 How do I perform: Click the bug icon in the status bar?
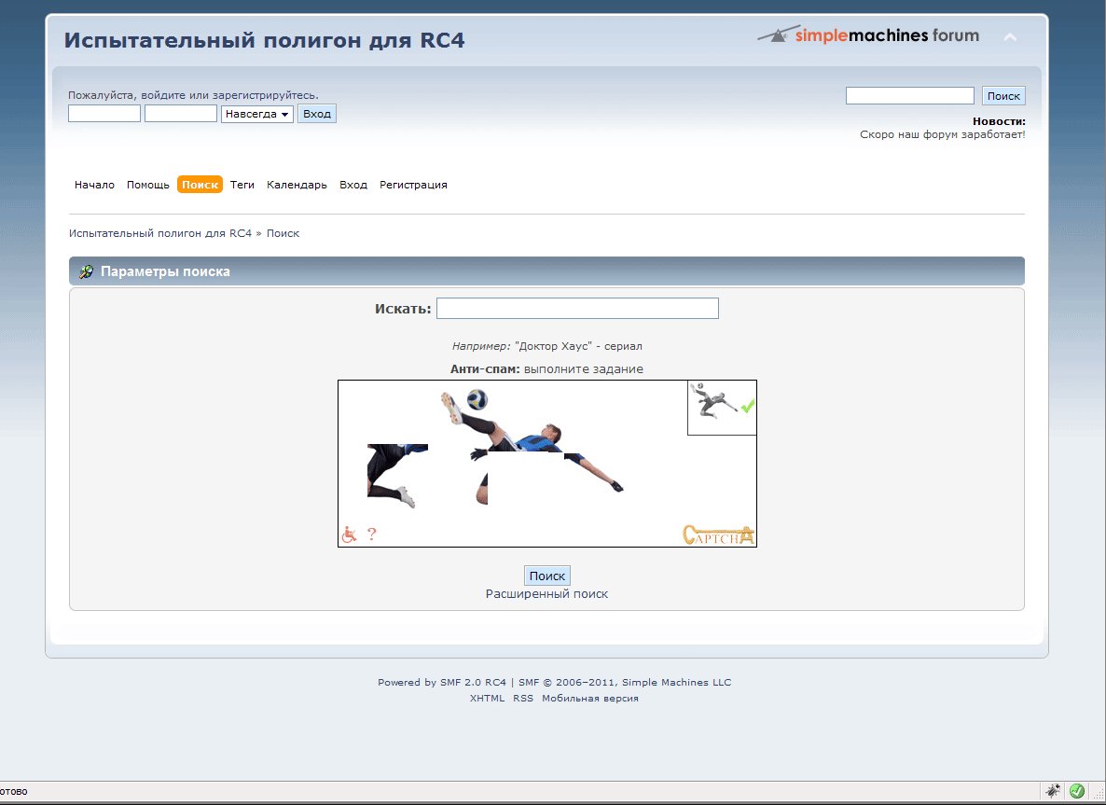point(1053,791)
